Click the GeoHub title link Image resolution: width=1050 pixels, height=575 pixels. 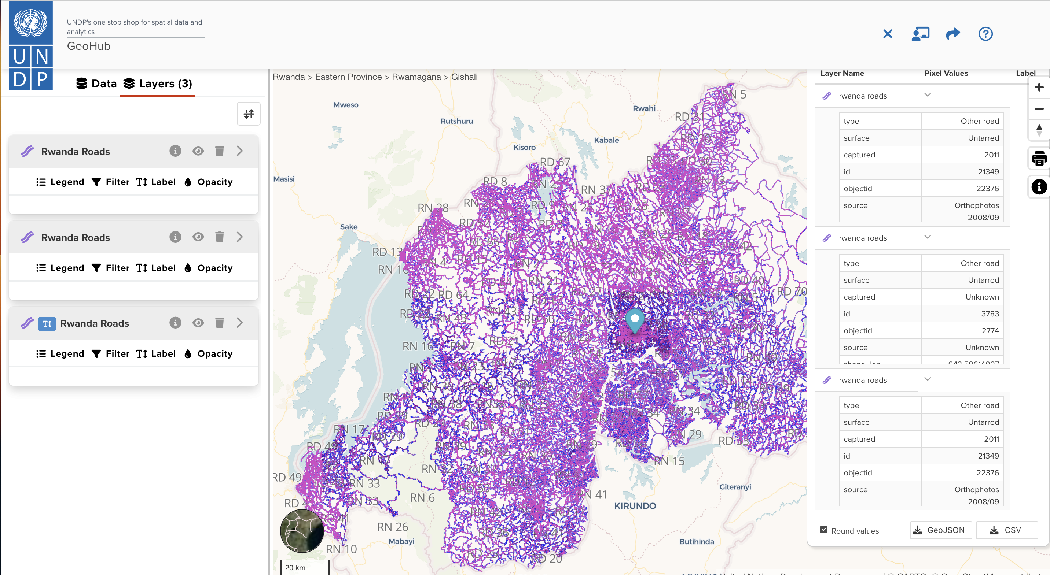tap(89, 46)
